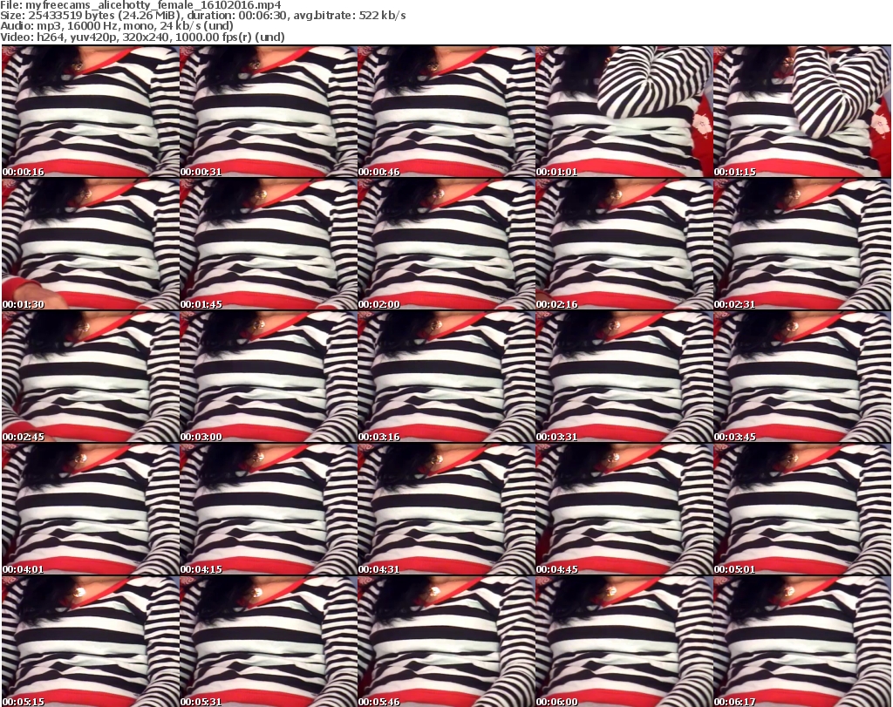Open the frame at 00:02:31
893x707 pixels.
point(802,244)
